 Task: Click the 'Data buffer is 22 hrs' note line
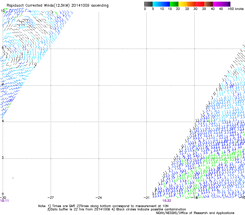[117, 209]
